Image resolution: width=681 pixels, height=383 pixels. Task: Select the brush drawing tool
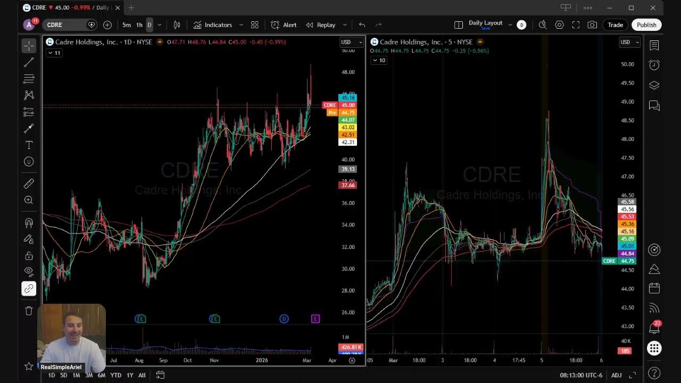point(29,129)
